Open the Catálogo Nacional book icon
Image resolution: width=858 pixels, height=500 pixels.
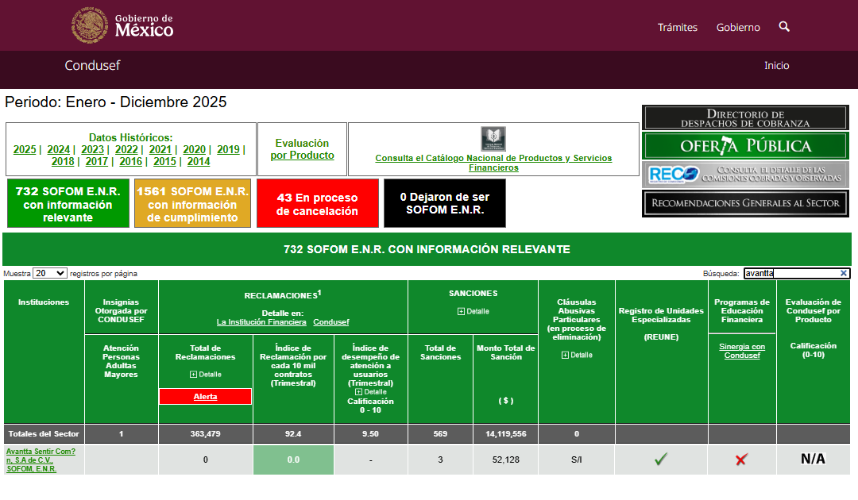point(493,139)
